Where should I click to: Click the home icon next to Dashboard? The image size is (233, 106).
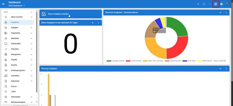tap(6, 22)
